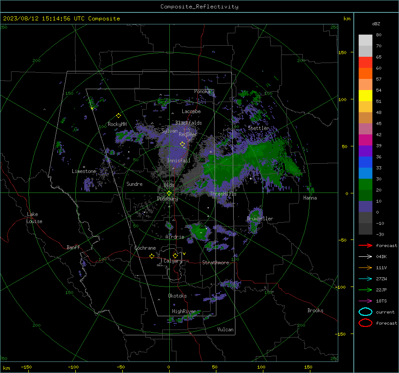Click the Strathmore town label

tap(215, 263)
